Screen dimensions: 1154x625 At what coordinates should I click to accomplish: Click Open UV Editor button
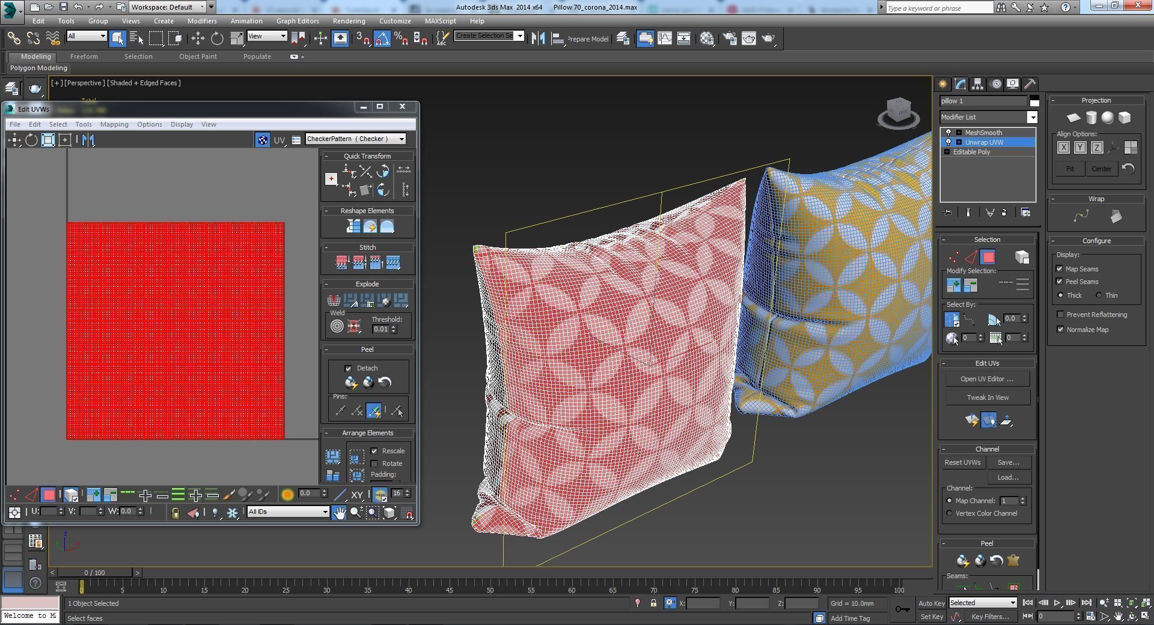click(x=987, y=379)
